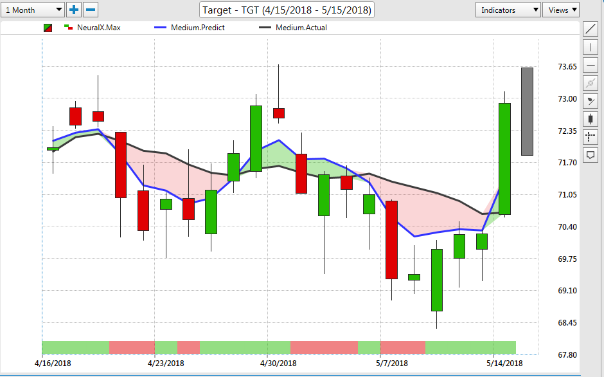Image resolution: width=604 pixels, height=377 pixels.
Task: Select the vertical line drawing tool
Action: [590, 48]
